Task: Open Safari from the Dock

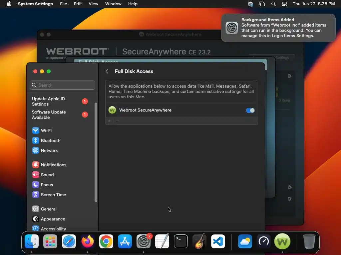Action: click(x=69, y=241)
